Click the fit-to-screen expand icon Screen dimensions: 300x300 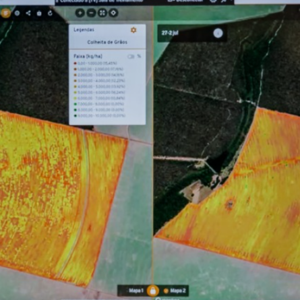(102, 13)
